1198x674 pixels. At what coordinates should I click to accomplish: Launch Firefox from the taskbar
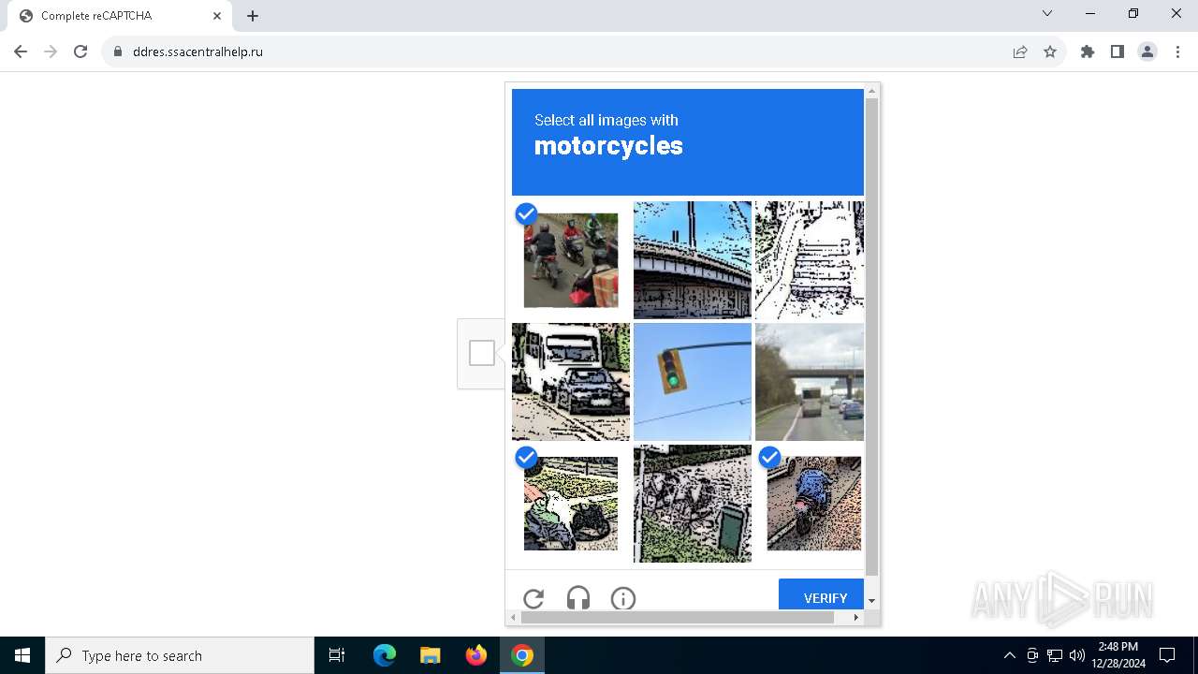[476, 655]
